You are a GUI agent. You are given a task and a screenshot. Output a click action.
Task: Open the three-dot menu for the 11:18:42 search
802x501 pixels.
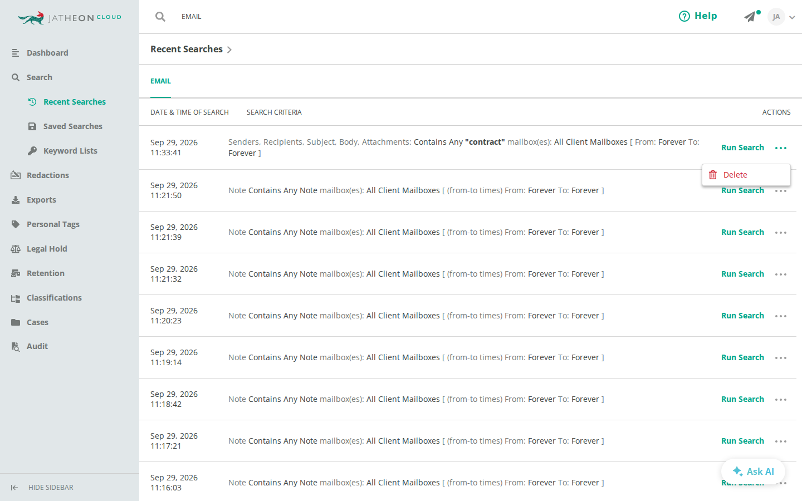click(781, 400)
